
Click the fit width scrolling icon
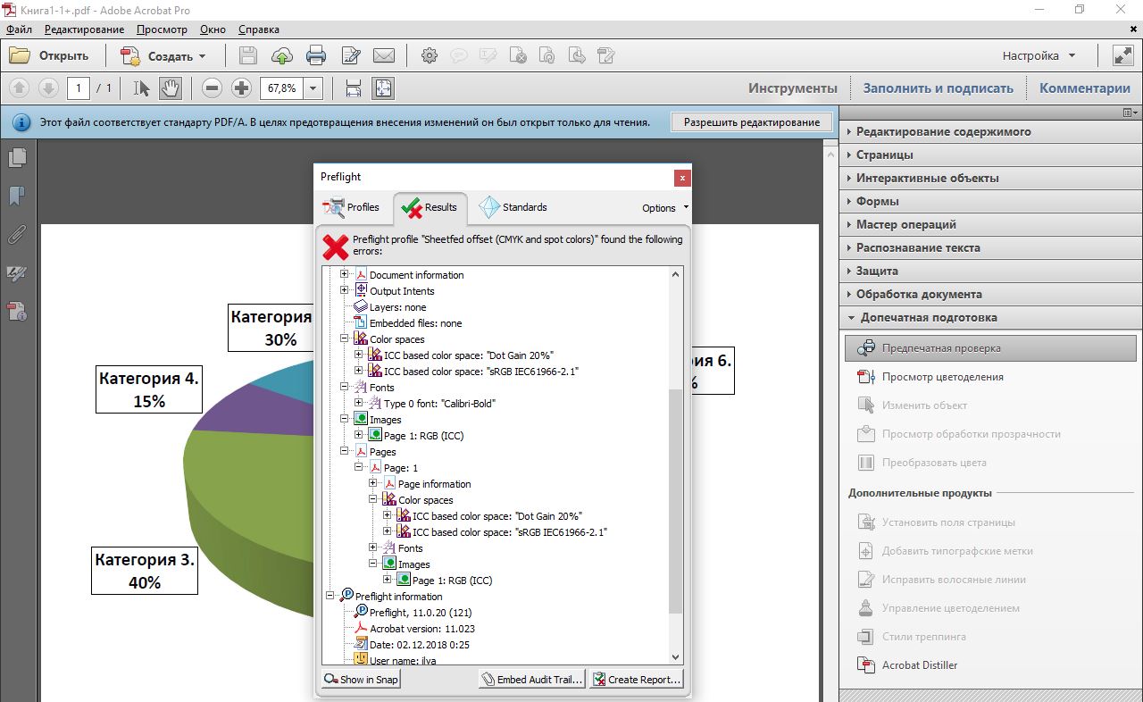pyautogui.click(x=354, y=88)
